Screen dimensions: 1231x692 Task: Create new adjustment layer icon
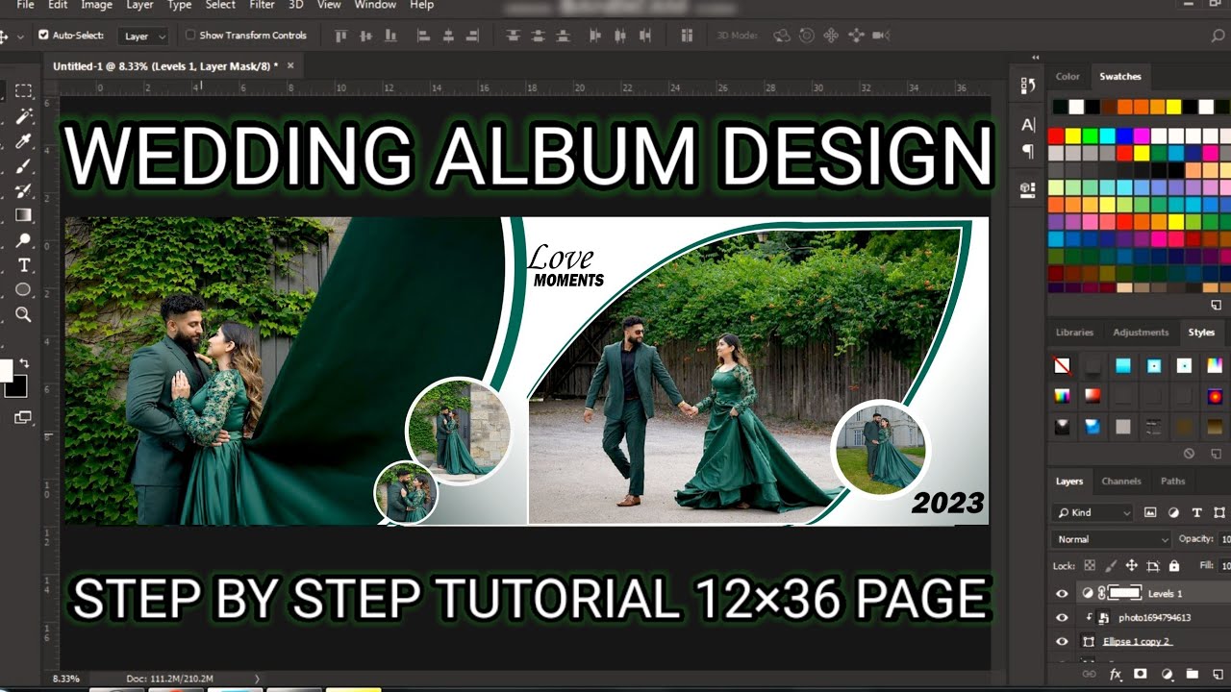[1167, 675]
